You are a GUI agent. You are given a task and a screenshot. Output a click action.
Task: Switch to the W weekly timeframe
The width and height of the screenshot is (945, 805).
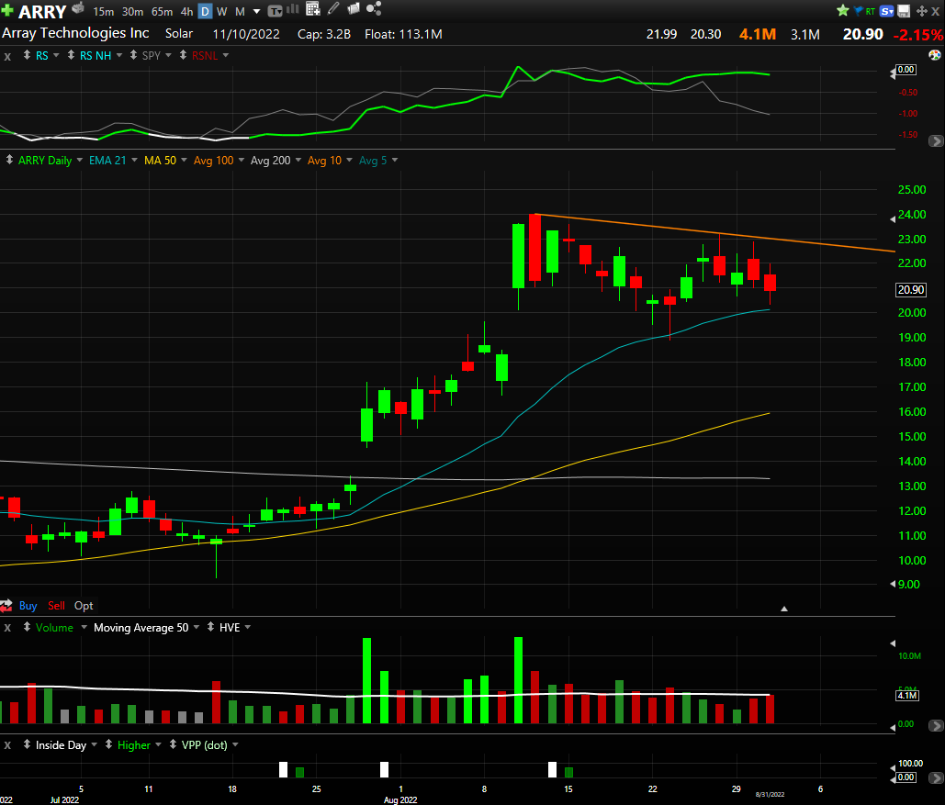point(222,11)
